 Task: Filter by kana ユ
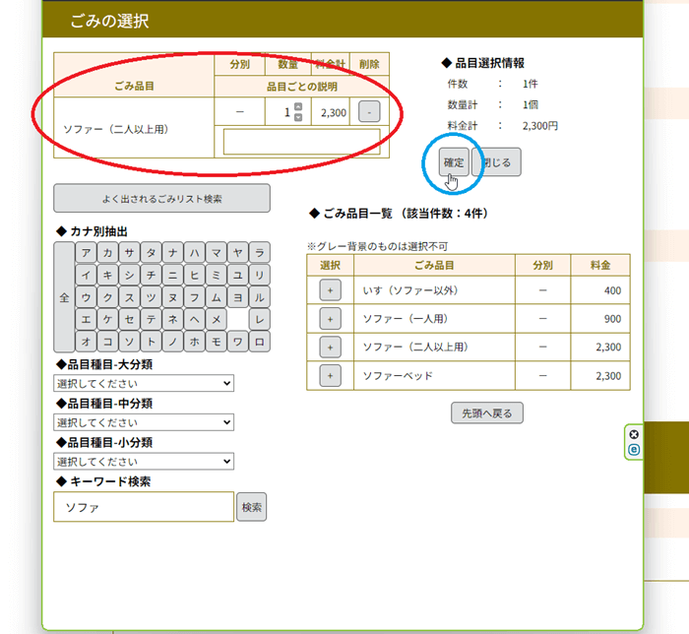pos(238,275)
